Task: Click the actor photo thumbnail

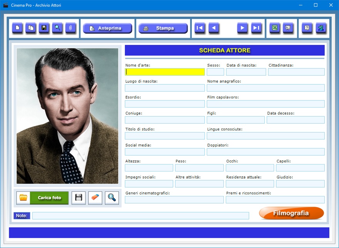Action: coord(67,116)
